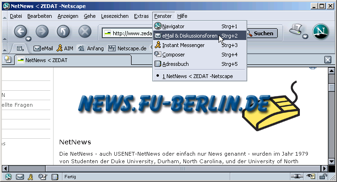Image resolution: width=337 pixels, height=182 pixels.
Task: Open the Datei menu
Action: (x=16, y=16)
